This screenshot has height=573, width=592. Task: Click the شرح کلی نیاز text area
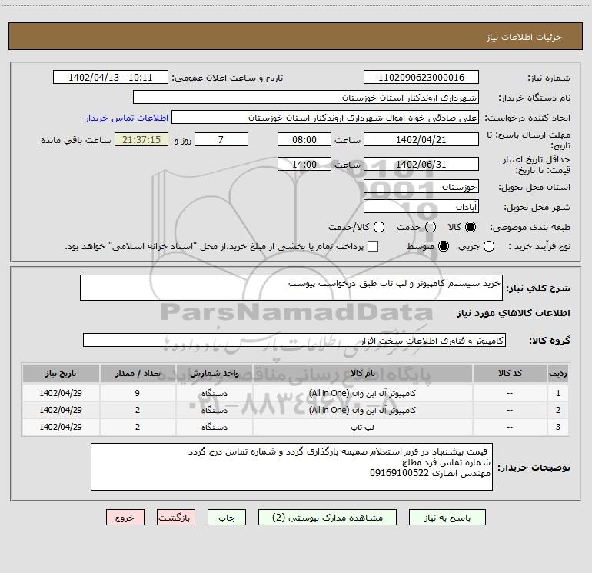(x=291, y=288)
